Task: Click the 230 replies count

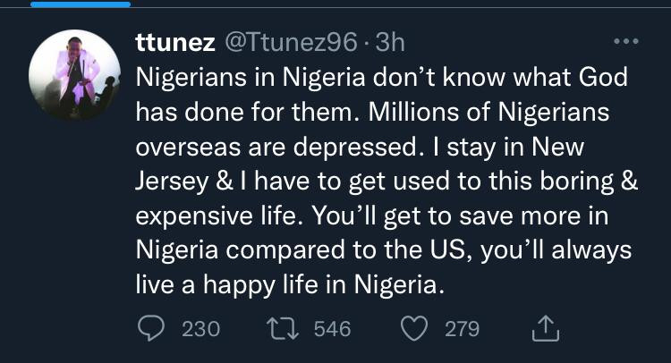Action: pos(200,329)
